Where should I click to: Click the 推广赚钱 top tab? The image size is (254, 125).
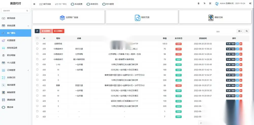[x=61, y=4]
